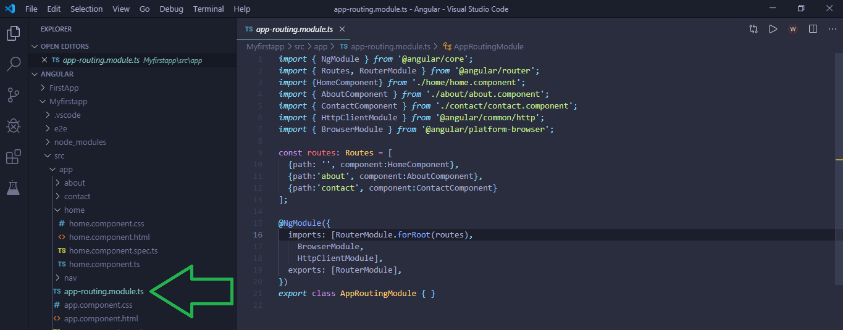Open app.component.html file
Screen dimensions: 848x330
[101, 319]
